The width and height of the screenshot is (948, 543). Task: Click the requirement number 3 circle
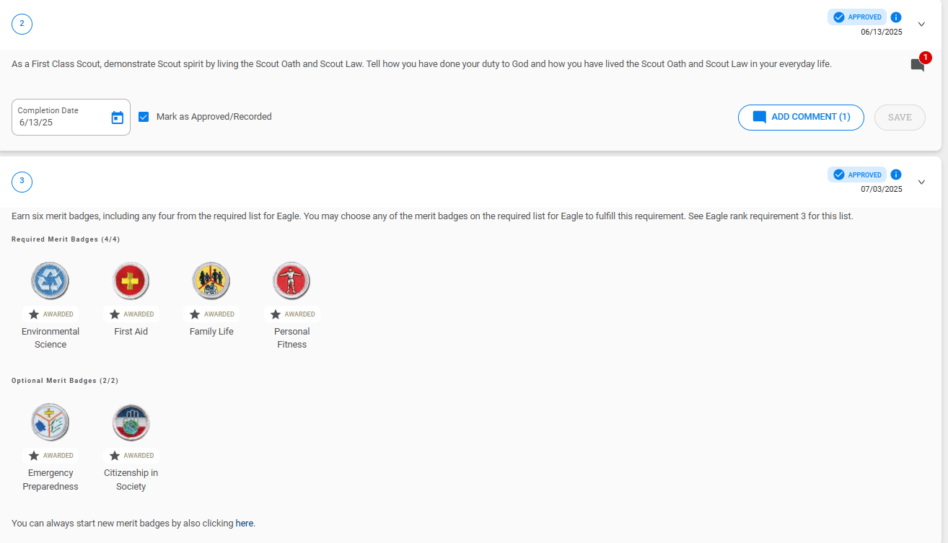tap(22, 182)
